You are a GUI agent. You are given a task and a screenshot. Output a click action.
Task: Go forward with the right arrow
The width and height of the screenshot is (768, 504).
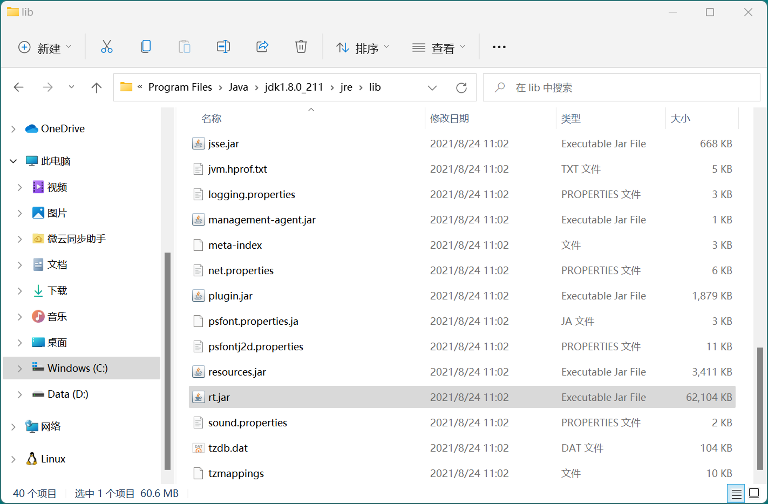[x=47, y=88]
